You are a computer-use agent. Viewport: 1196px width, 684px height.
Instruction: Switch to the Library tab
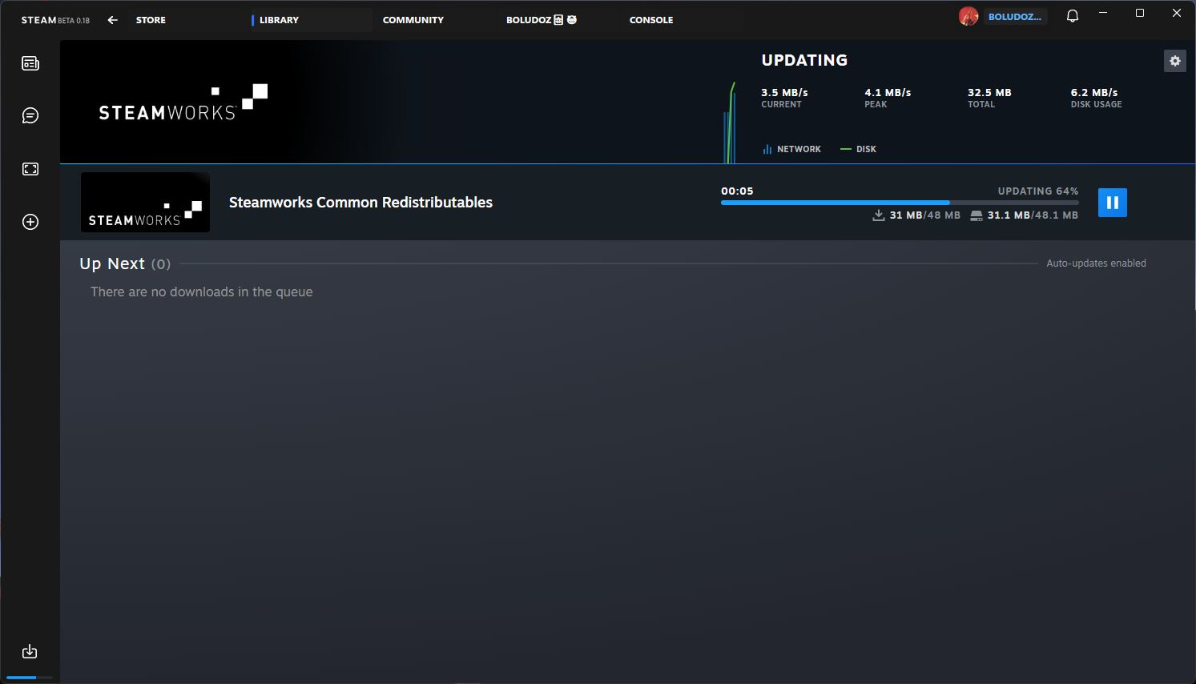[x=279, y=20]
